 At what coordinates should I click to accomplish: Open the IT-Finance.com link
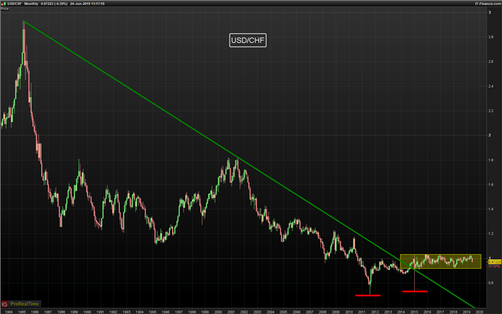pos(488,4)
